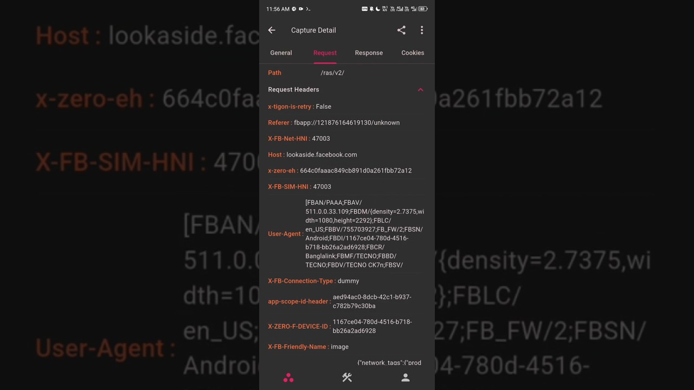Collapse the Request Headers section
The height and width of the screenshot is (390, 694).
[x=420, y=89]
